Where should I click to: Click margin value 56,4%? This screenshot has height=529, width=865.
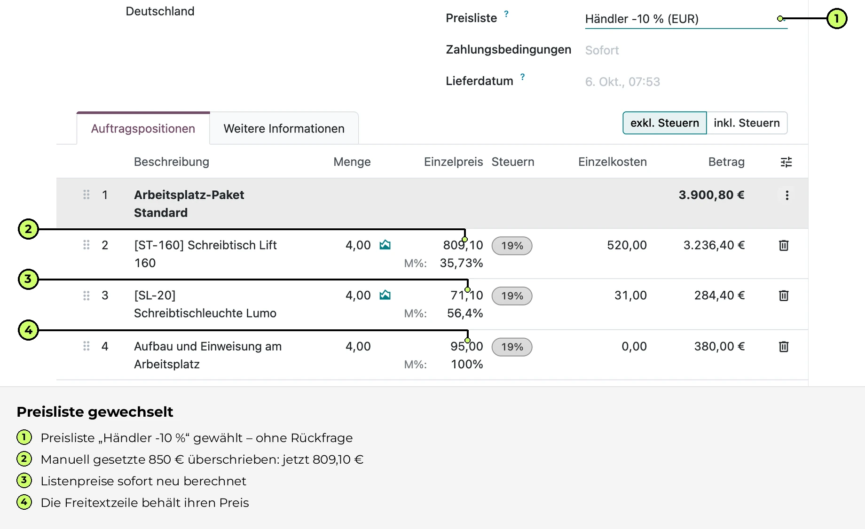(465, 313)
